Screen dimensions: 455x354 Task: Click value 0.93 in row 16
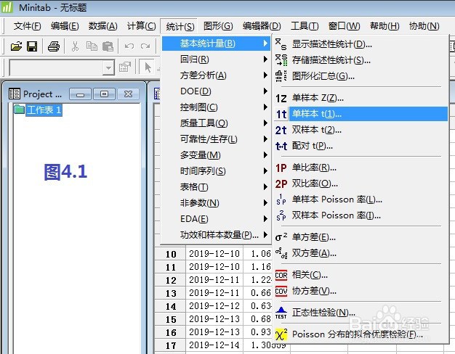[261, 332]
